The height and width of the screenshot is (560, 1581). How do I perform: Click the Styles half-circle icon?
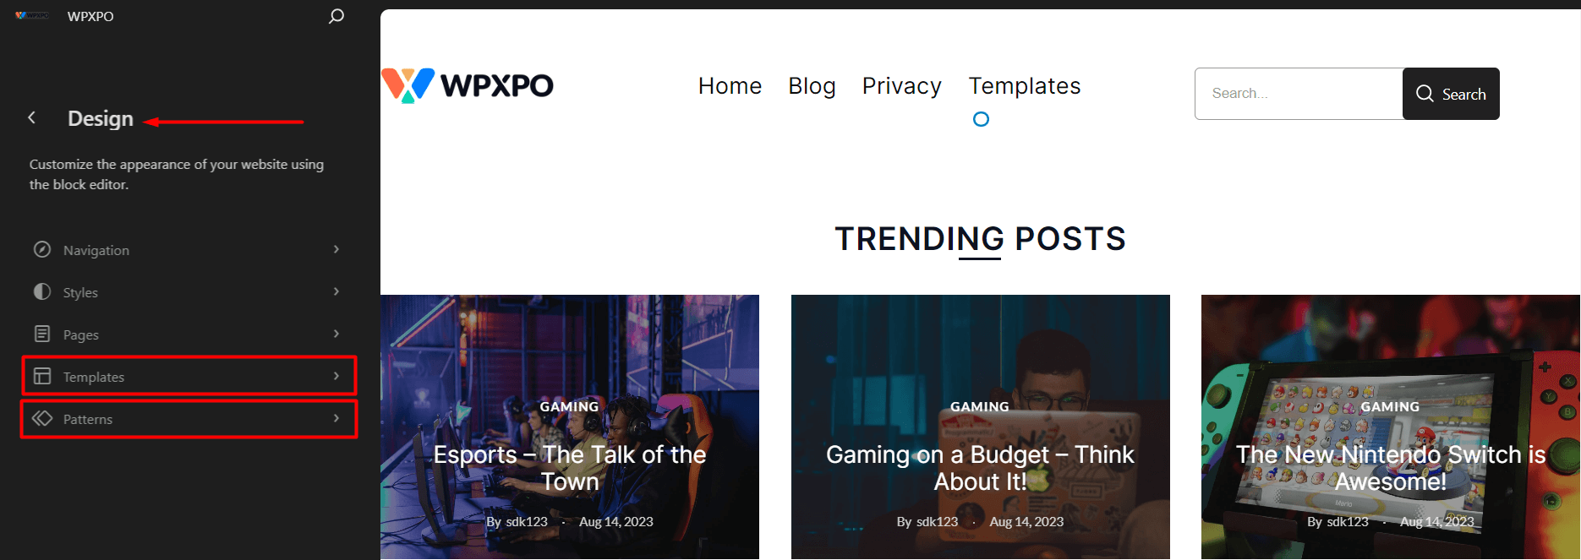pyautogui.click(x=42, y=291)
